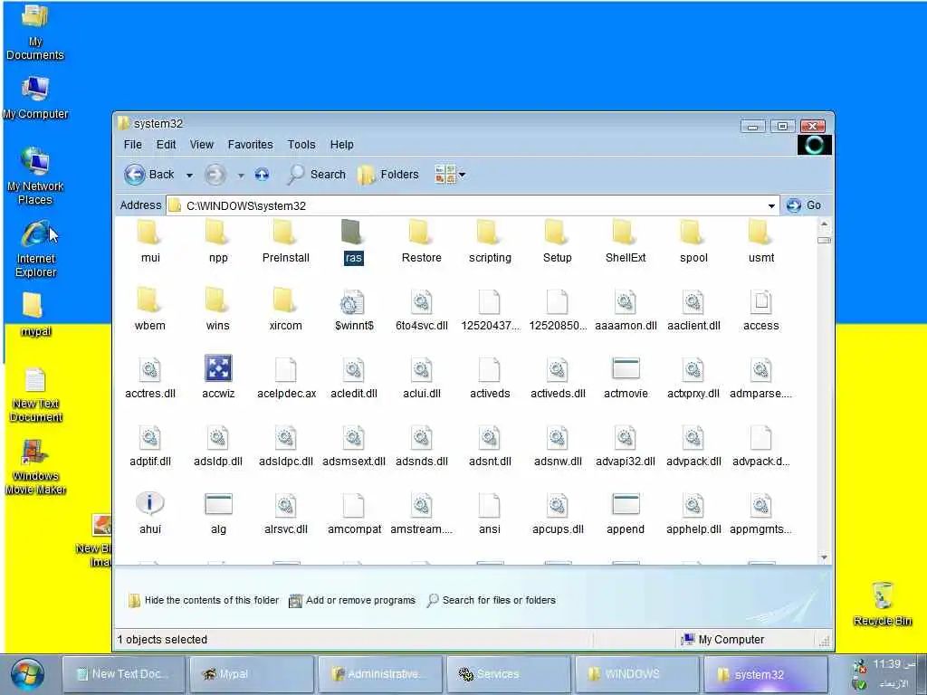Select the append program file
Viewport: 927px width, 695px height.
tap(626, 513)
